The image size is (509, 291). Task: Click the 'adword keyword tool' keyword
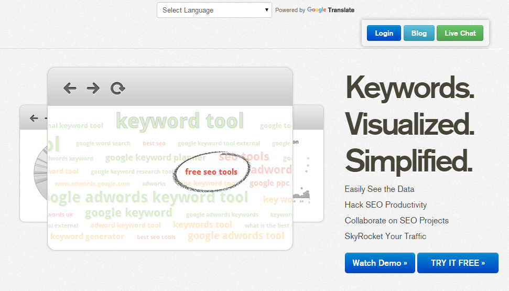[125, 225]
